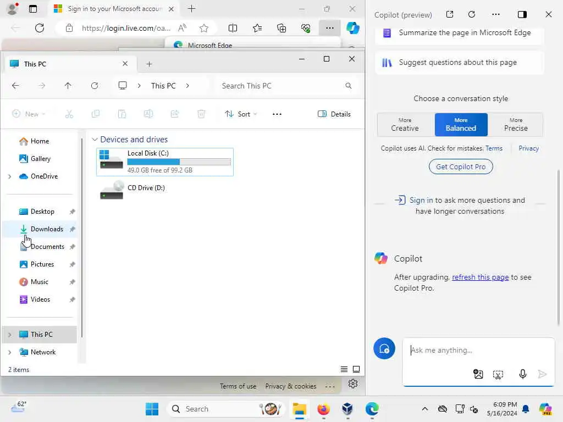
Task: Add this page to favorites star
Action: coord(204,28)
